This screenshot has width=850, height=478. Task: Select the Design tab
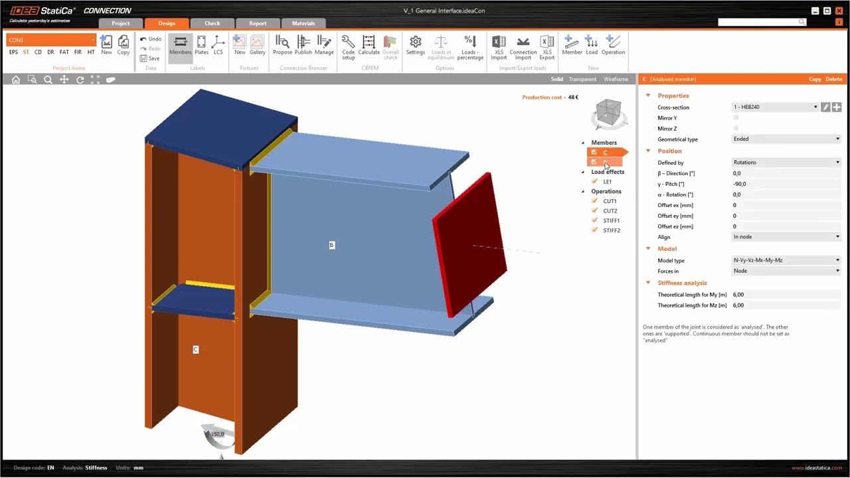tap(167, 23)
